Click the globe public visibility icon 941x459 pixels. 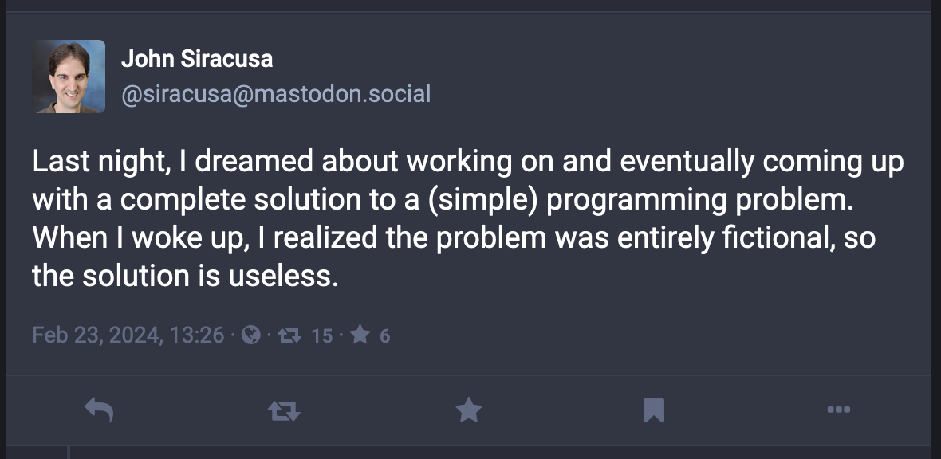251,335
